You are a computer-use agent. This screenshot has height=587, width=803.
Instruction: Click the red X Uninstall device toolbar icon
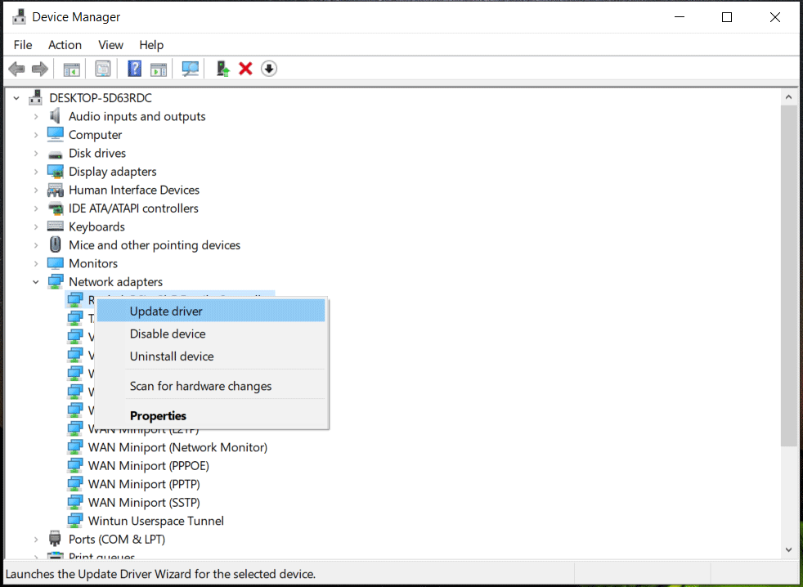pyautogui.click(x=245, y=69)
